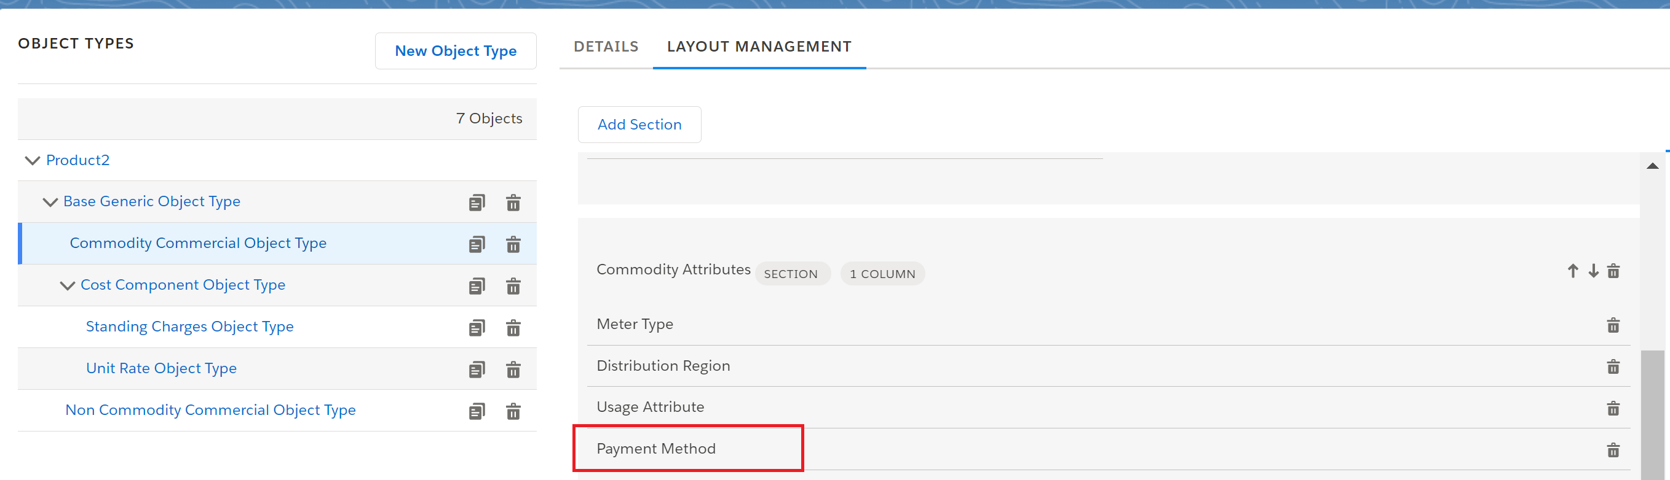Clone Unit Rate Object Type
This screenshot has width=1670, height=480.
point(477,370)
